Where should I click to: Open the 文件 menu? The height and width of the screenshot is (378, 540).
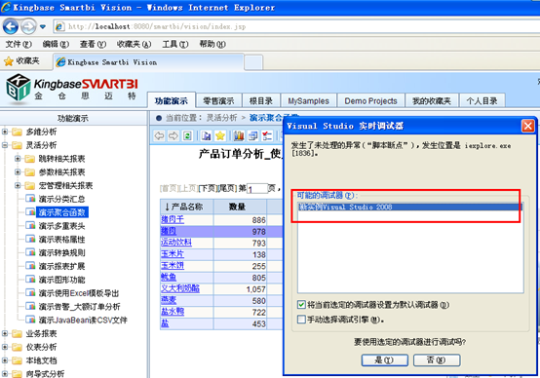click(19, 44)
